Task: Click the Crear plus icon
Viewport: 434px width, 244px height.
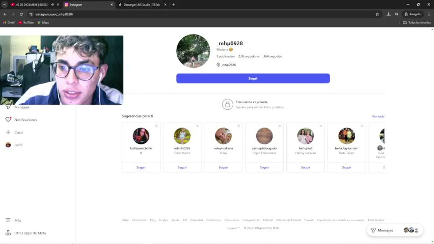Action: (8, 132)
